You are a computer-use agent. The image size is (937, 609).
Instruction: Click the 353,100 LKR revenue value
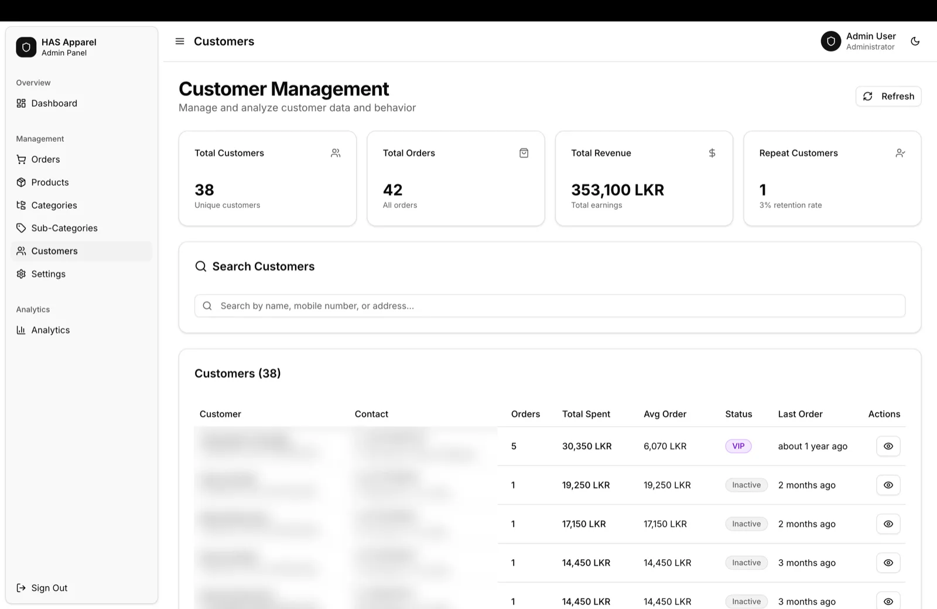[x=618, y=190]
